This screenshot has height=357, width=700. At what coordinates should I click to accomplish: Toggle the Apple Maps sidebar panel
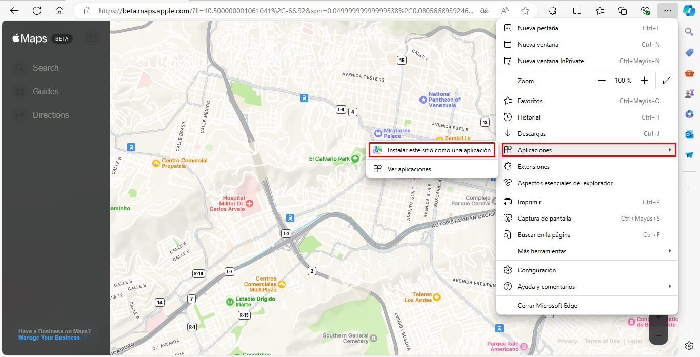pyautogui.click(x=92, y=38)
